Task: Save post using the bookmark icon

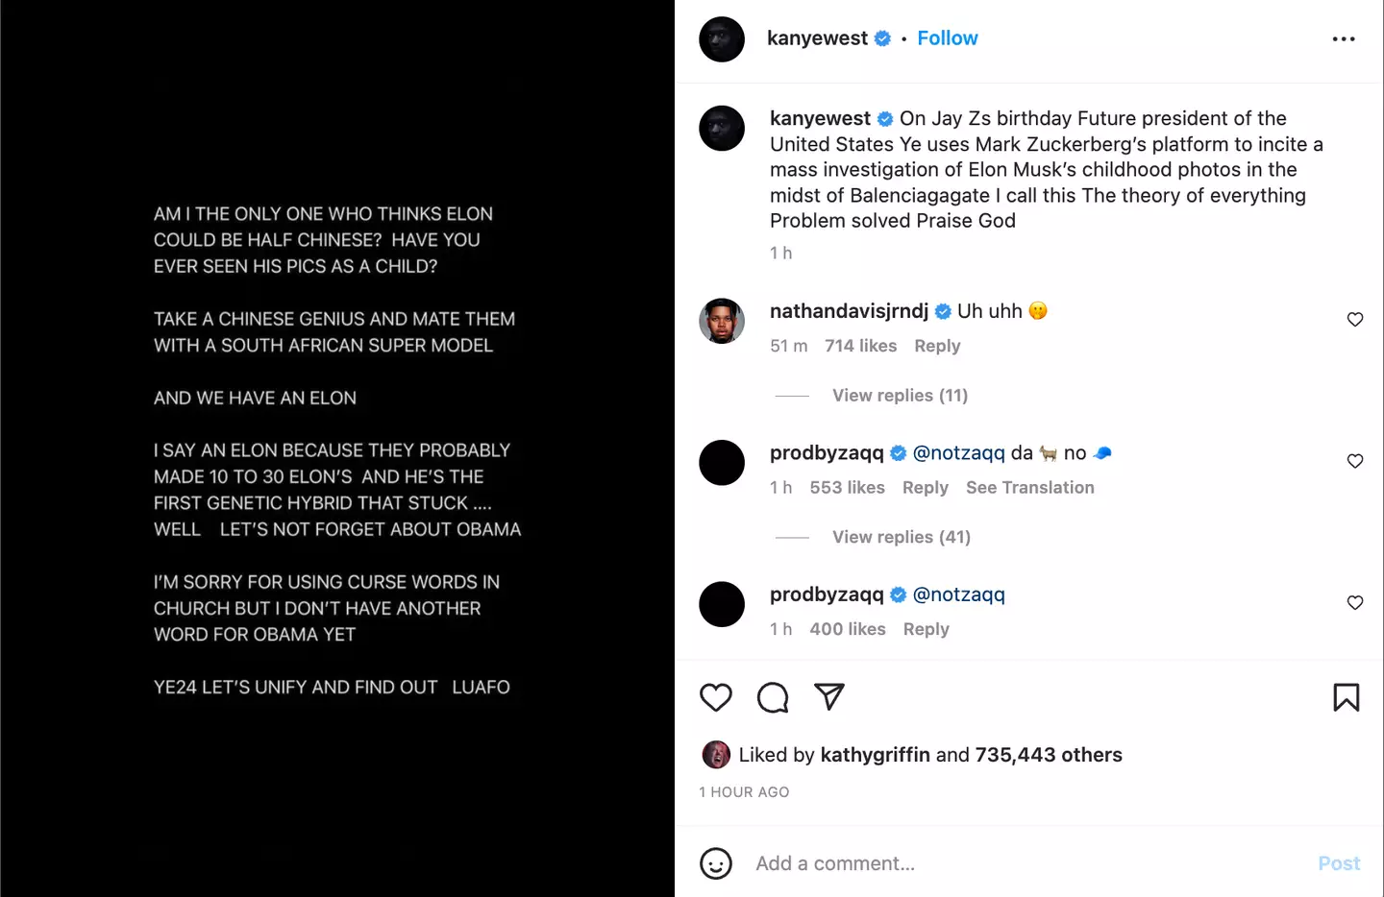Action: click(x=1346, y=697)
